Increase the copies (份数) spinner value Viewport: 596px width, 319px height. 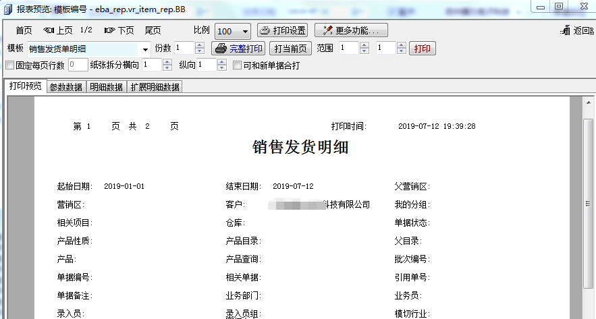click(199, 46)
